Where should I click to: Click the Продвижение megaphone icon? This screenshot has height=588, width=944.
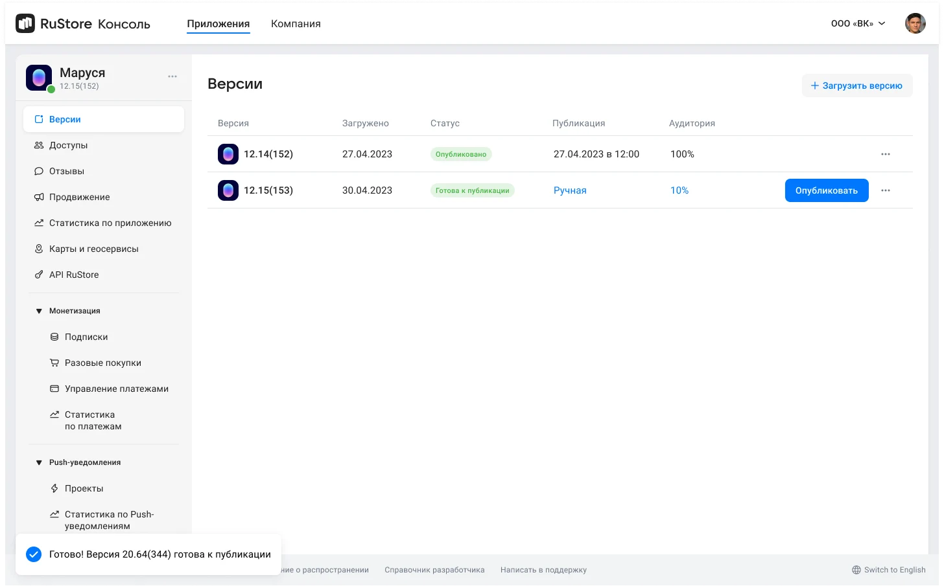pos(39,197)
